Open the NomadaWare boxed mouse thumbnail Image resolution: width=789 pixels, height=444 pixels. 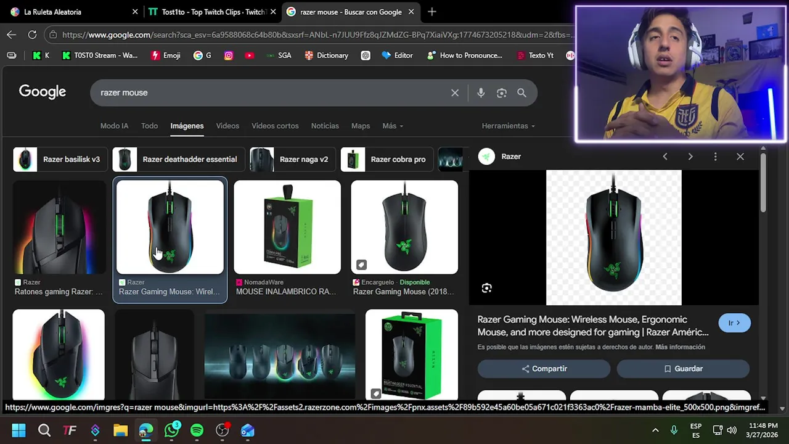[287, 227]
